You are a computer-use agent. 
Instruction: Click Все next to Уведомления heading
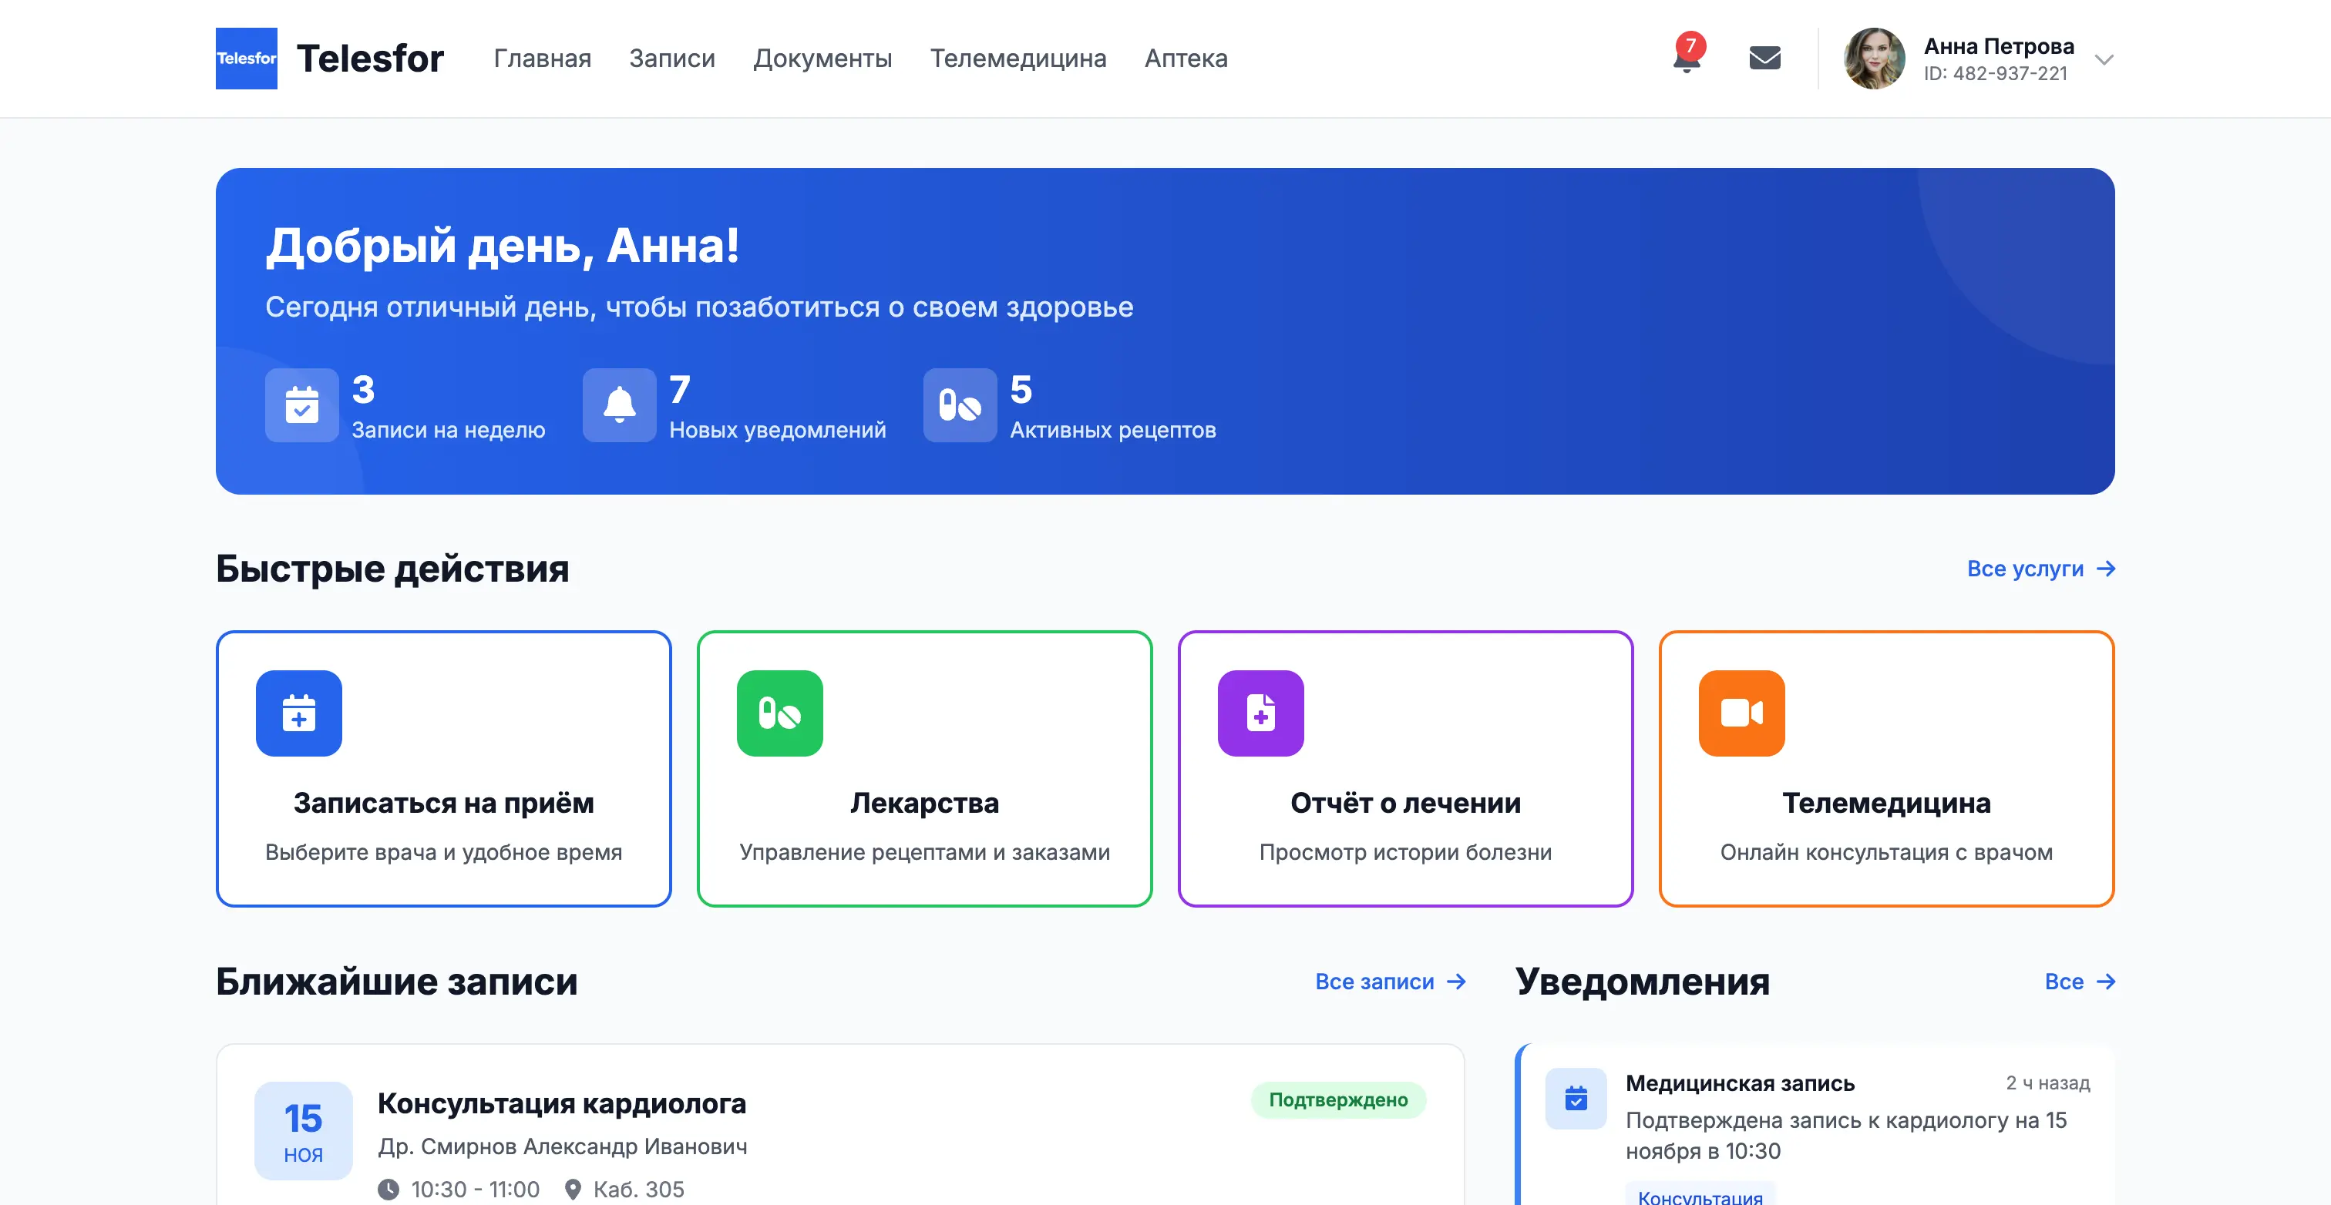2080,982
